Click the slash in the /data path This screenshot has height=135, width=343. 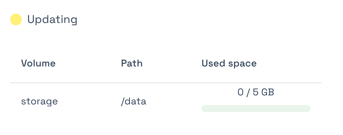[x=123, y=102]
